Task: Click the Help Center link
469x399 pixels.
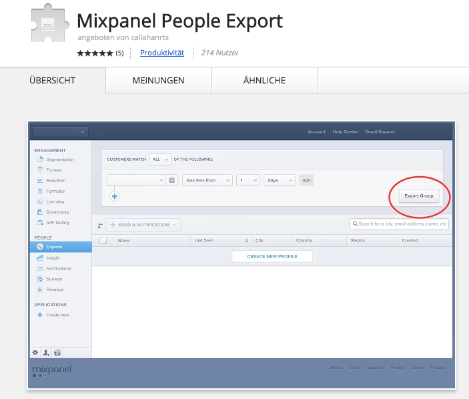Action: (x=345, y=131)
